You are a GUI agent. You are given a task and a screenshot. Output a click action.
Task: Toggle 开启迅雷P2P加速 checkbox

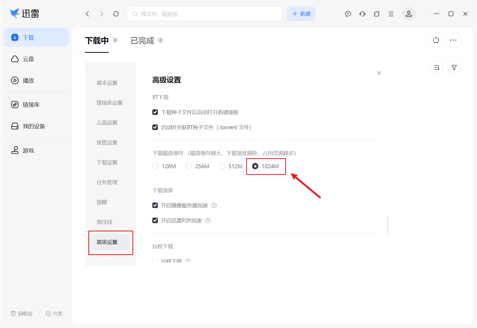point(155,221)
